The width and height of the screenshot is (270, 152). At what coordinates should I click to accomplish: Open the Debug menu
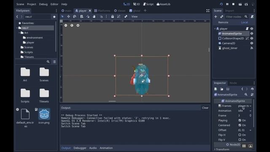(43, 4)
